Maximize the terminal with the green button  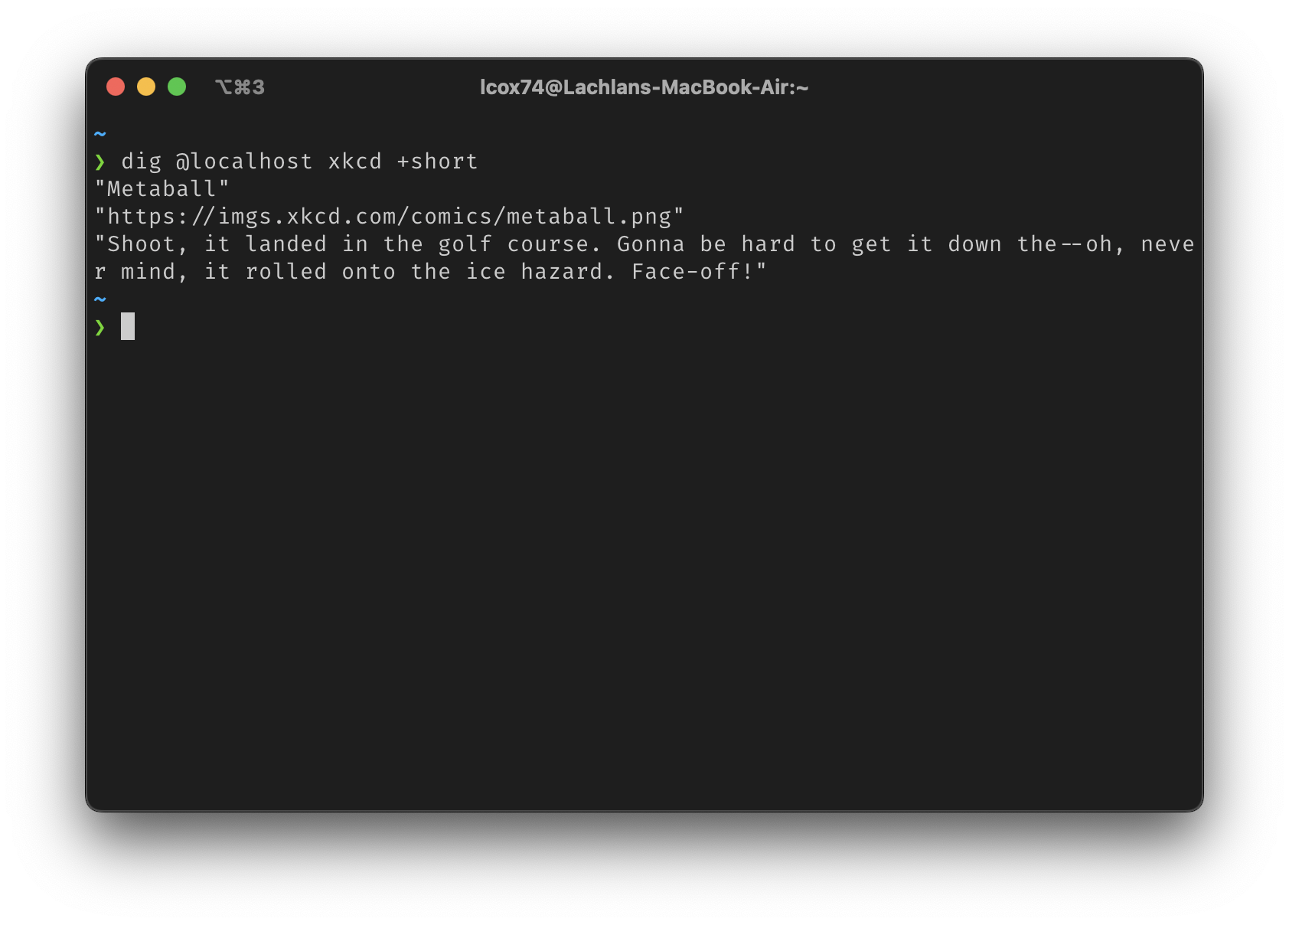click(x=177, y=87)
